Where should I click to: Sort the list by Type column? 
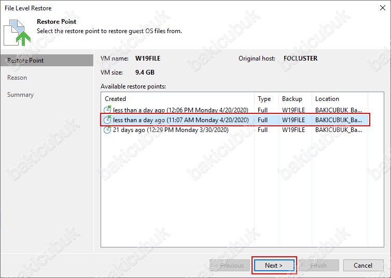coord(266,99)
